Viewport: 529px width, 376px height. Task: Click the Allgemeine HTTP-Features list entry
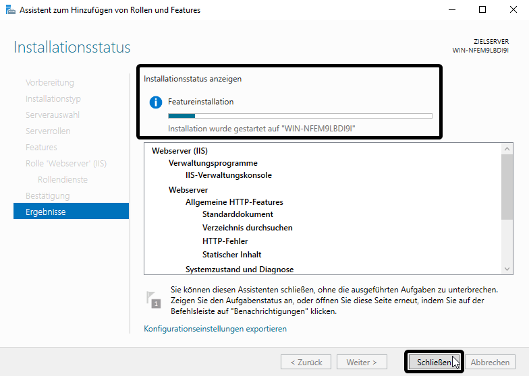coord(234,202)
